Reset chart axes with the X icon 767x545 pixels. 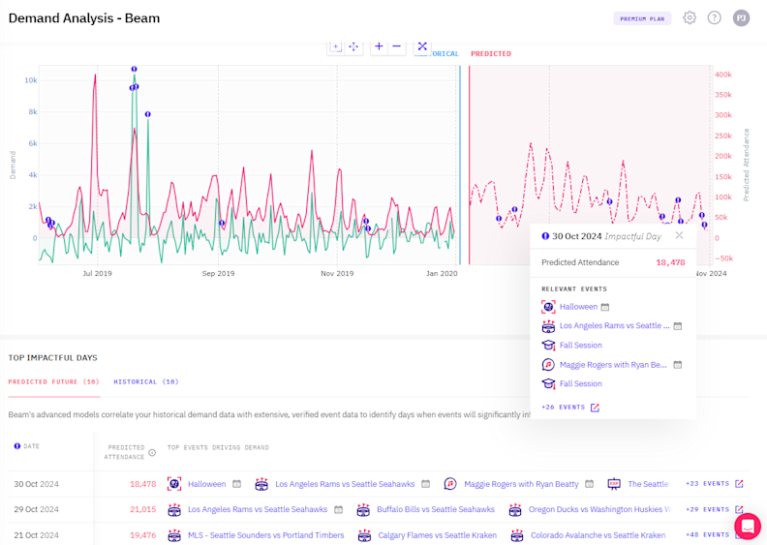[422, 46]
